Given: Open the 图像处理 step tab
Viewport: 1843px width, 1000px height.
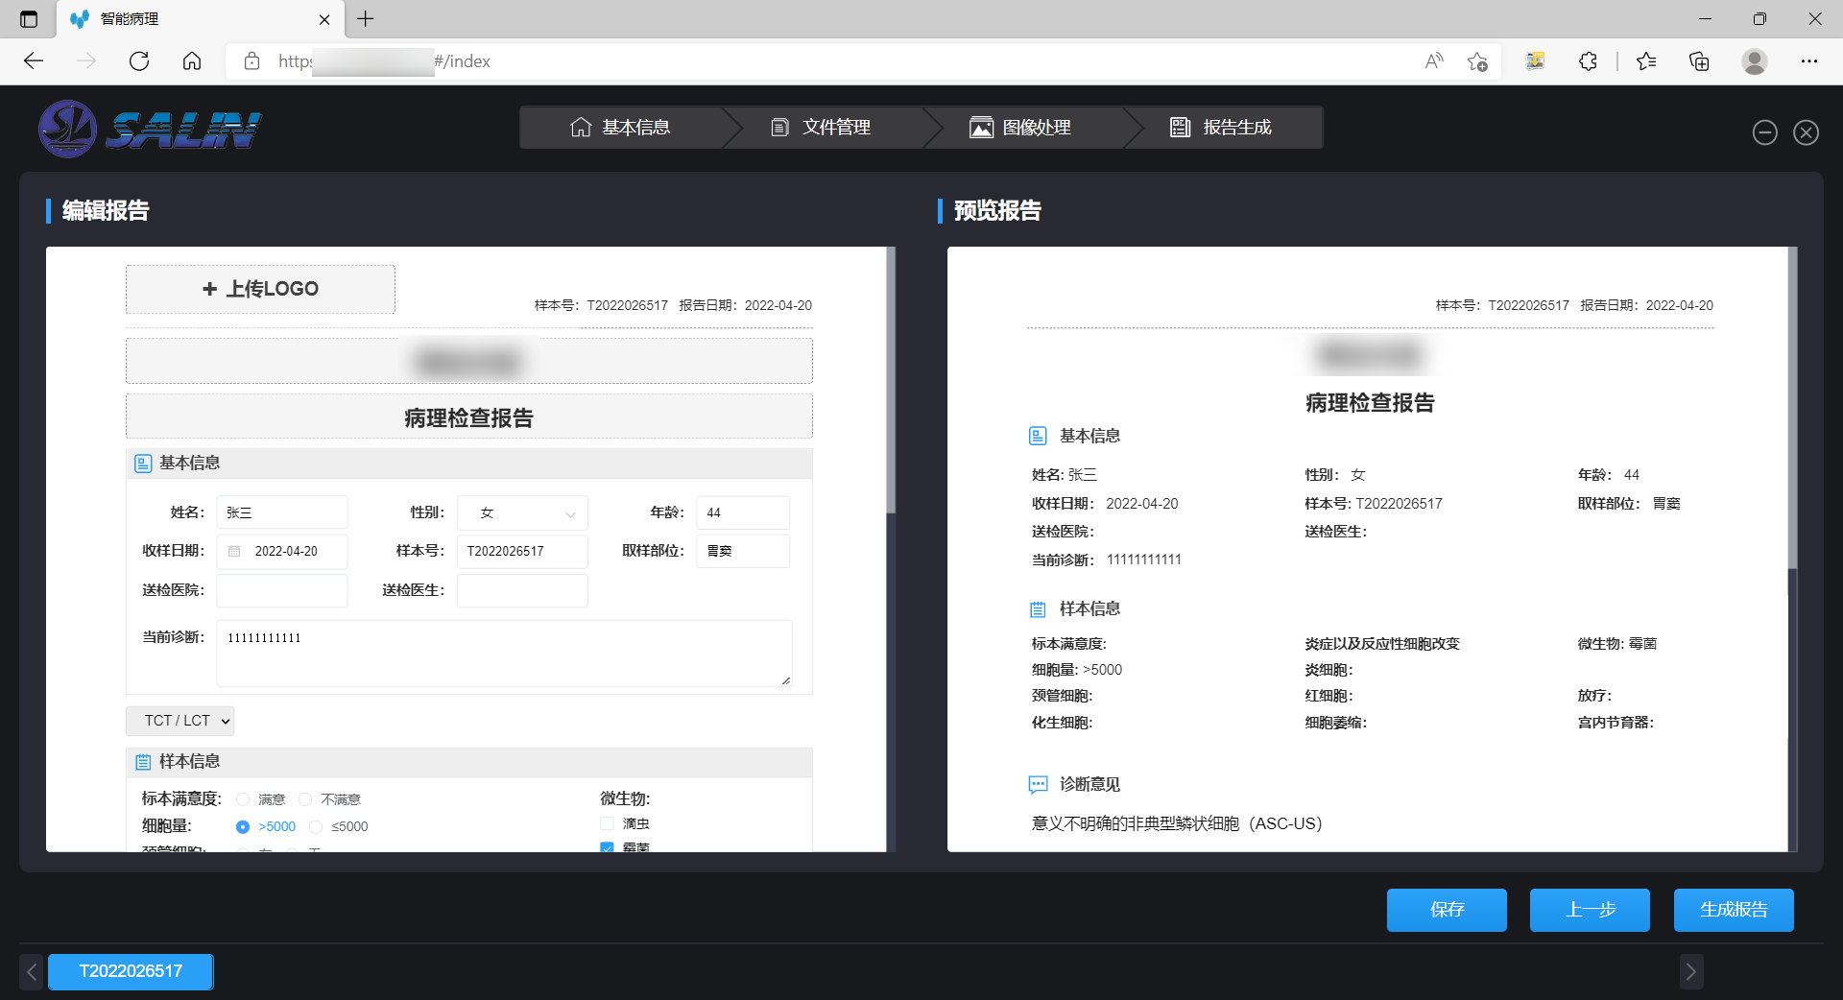Looking at the screenshot, I should pos(1021,128).
